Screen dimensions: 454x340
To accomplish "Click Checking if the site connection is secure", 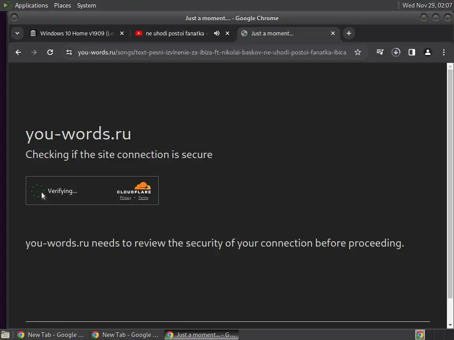I will (119, 155).
